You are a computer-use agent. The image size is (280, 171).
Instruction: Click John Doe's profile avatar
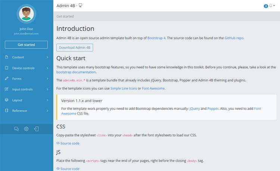click(26, 14)
